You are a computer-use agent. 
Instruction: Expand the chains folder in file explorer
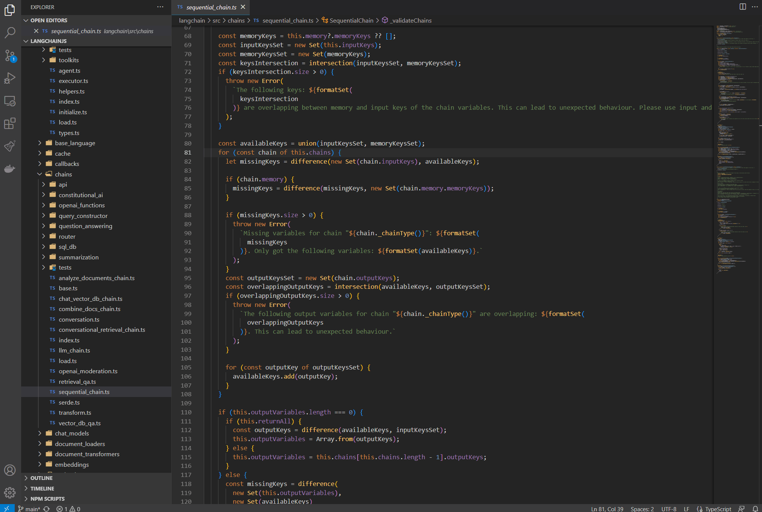65,174
